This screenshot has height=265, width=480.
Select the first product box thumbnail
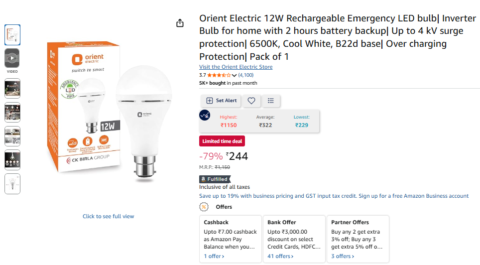click(12, 34)
